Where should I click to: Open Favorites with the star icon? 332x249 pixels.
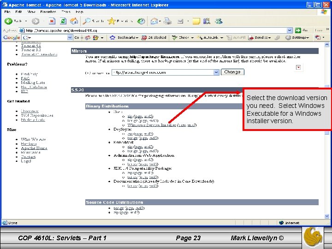tap(112, 21)
